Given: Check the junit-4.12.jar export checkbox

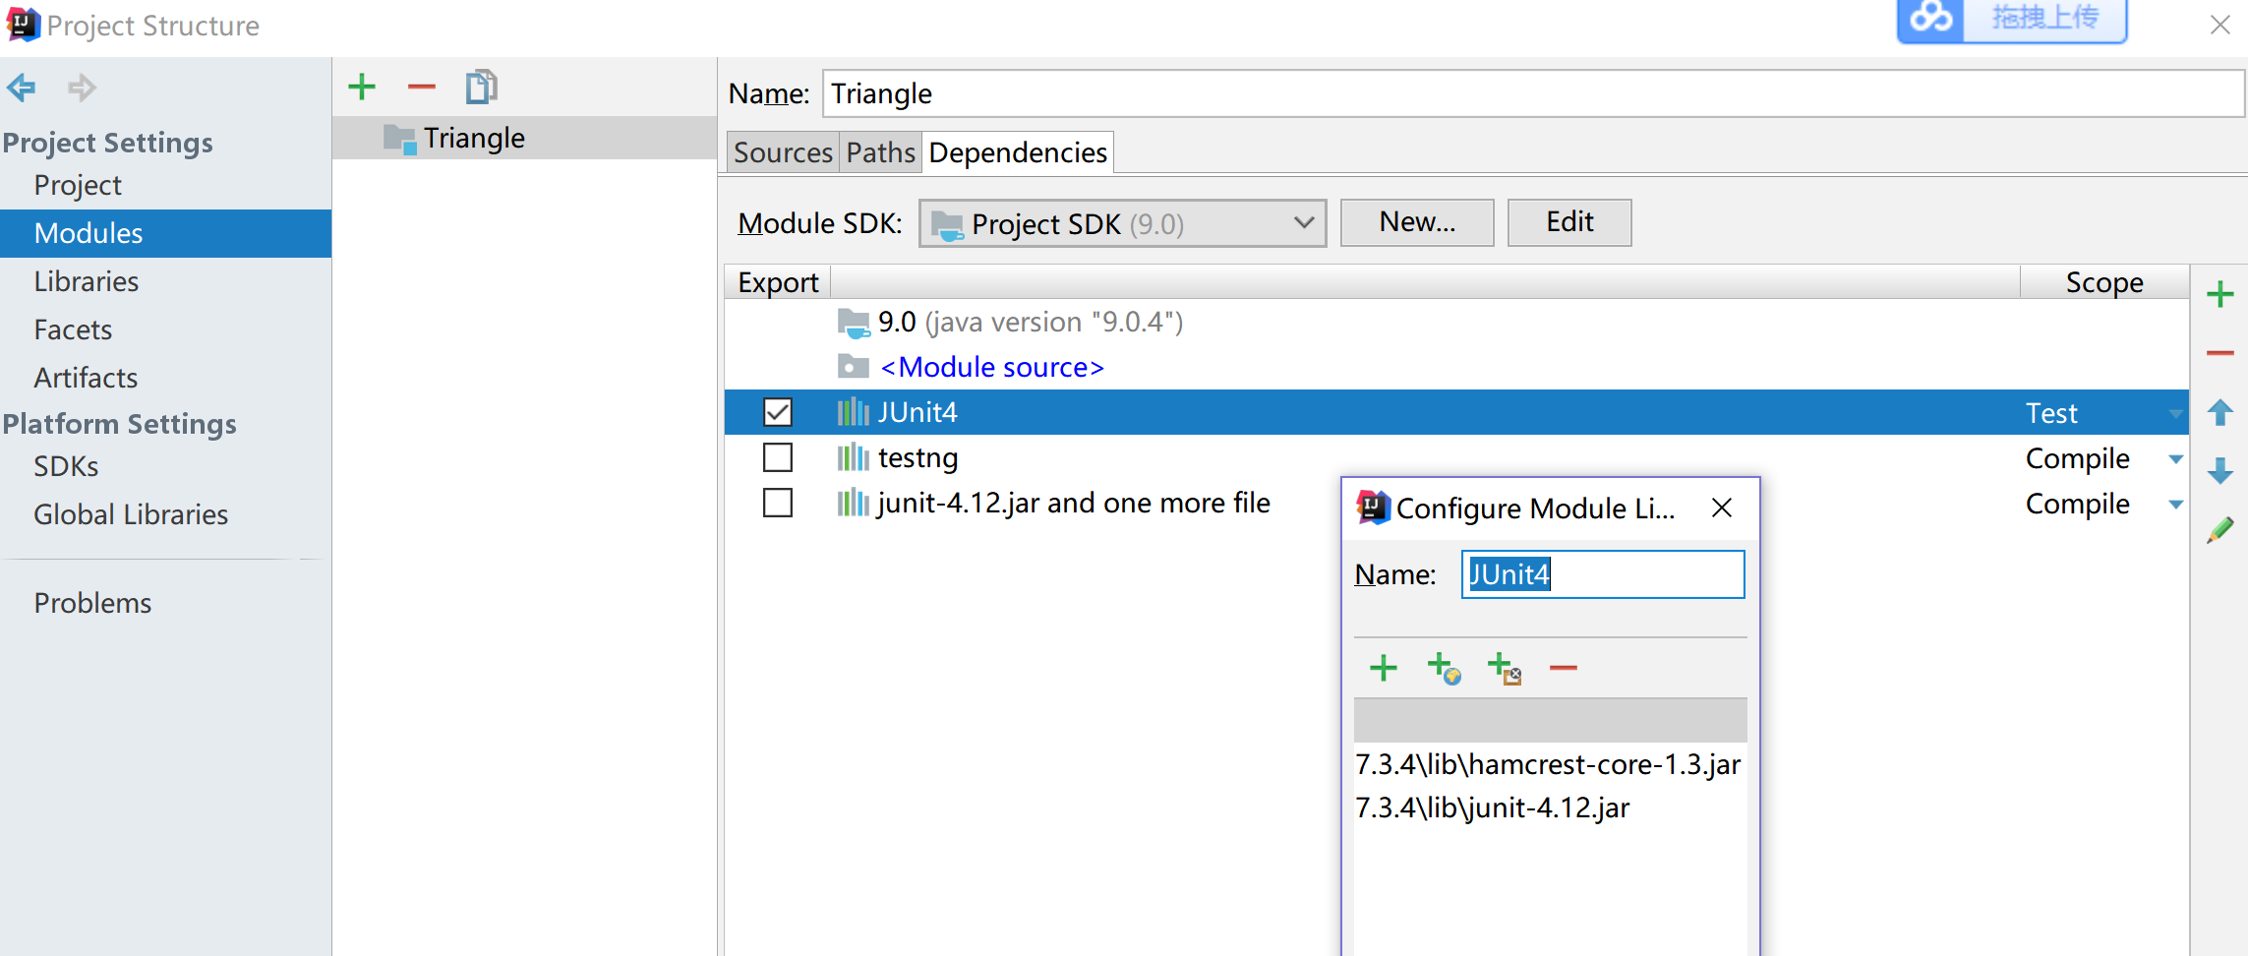Looking at the screenshot, I should 777,503.
